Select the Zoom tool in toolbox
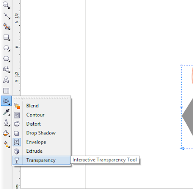193x189 pixels. [6, 5]
